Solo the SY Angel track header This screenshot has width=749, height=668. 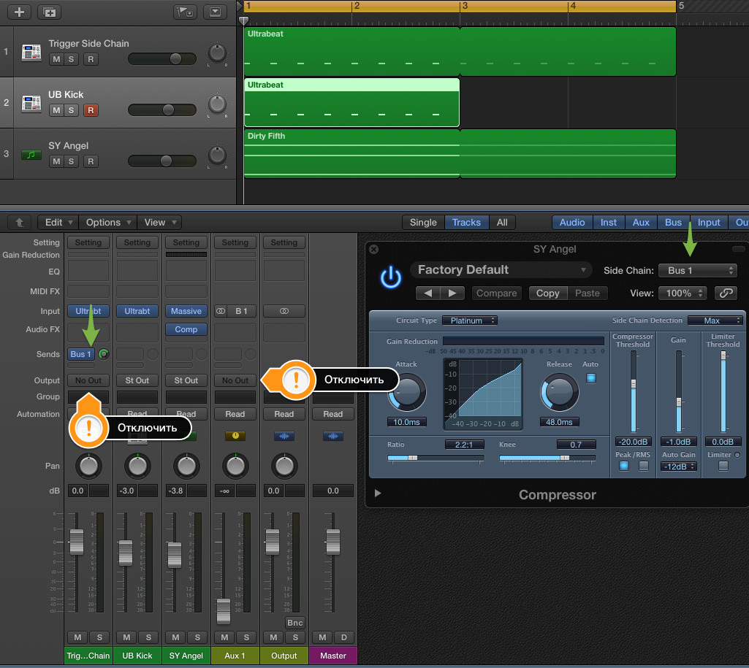coord(71,161)
